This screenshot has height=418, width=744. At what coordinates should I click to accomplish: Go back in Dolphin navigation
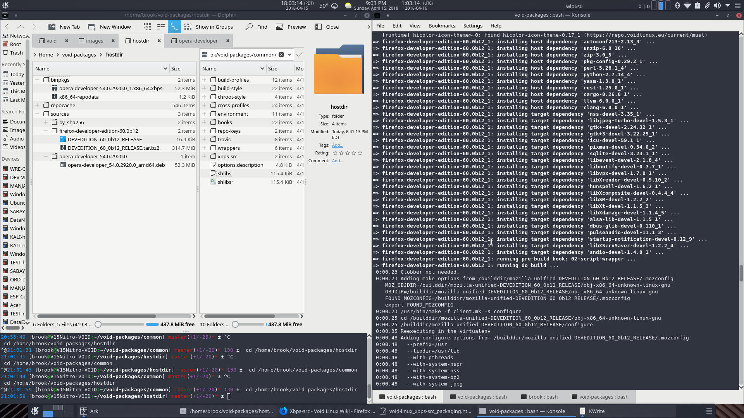7,27
